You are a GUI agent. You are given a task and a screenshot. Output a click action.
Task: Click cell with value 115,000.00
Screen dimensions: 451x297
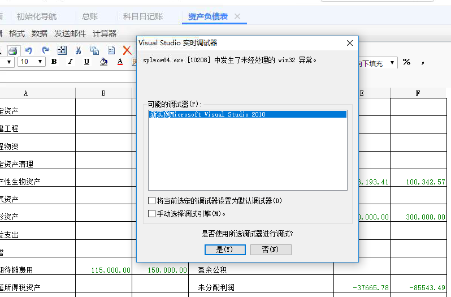coord(104,266)
